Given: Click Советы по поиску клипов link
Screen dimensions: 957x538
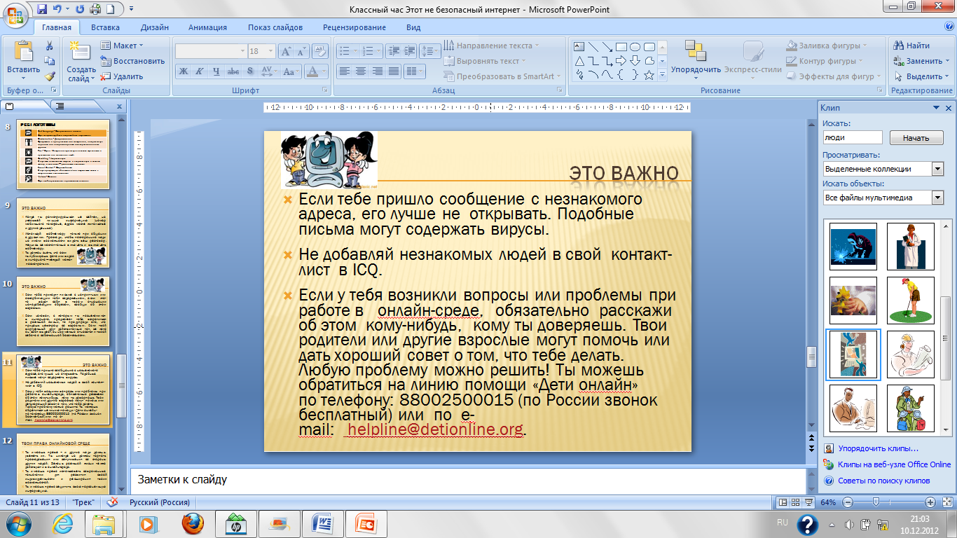Looking at the screenshot, I should pyautogui.click(x=883, y=481).
